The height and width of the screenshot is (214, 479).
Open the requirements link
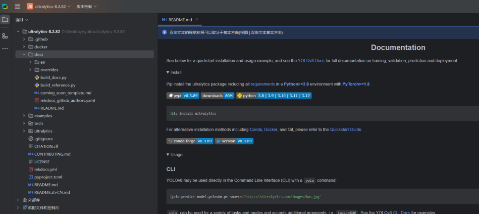coord(263,84)
